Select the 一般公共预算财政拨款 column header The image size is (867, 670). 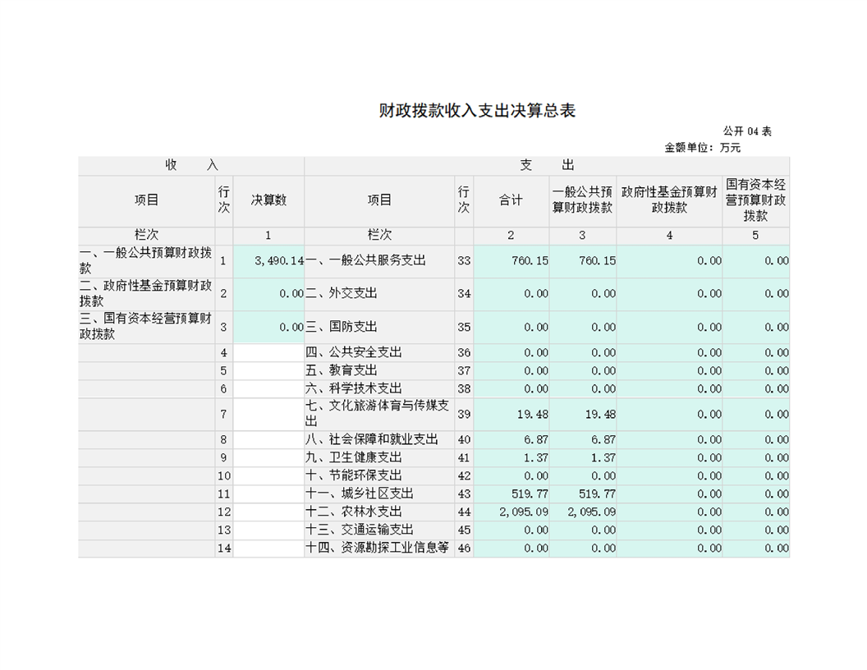tap(583, 200)
